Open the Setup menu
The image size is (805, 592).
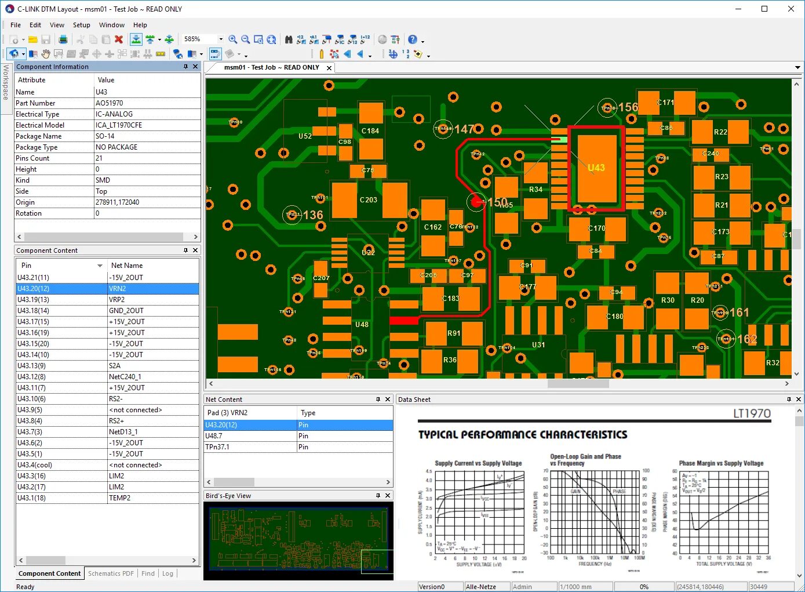(x=81, y=25)
